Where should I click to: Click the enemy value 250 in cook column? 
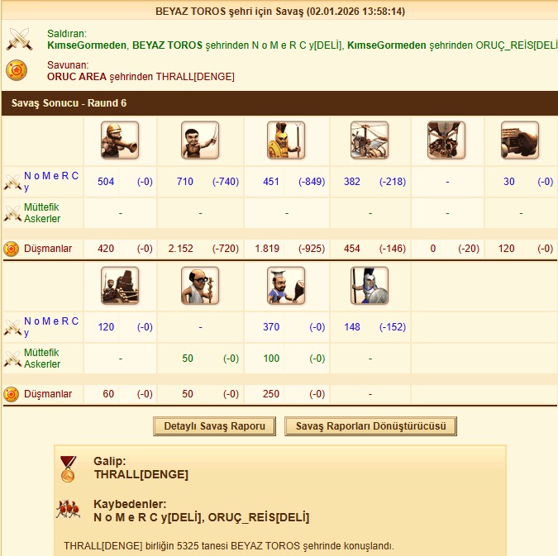[271, 394]
